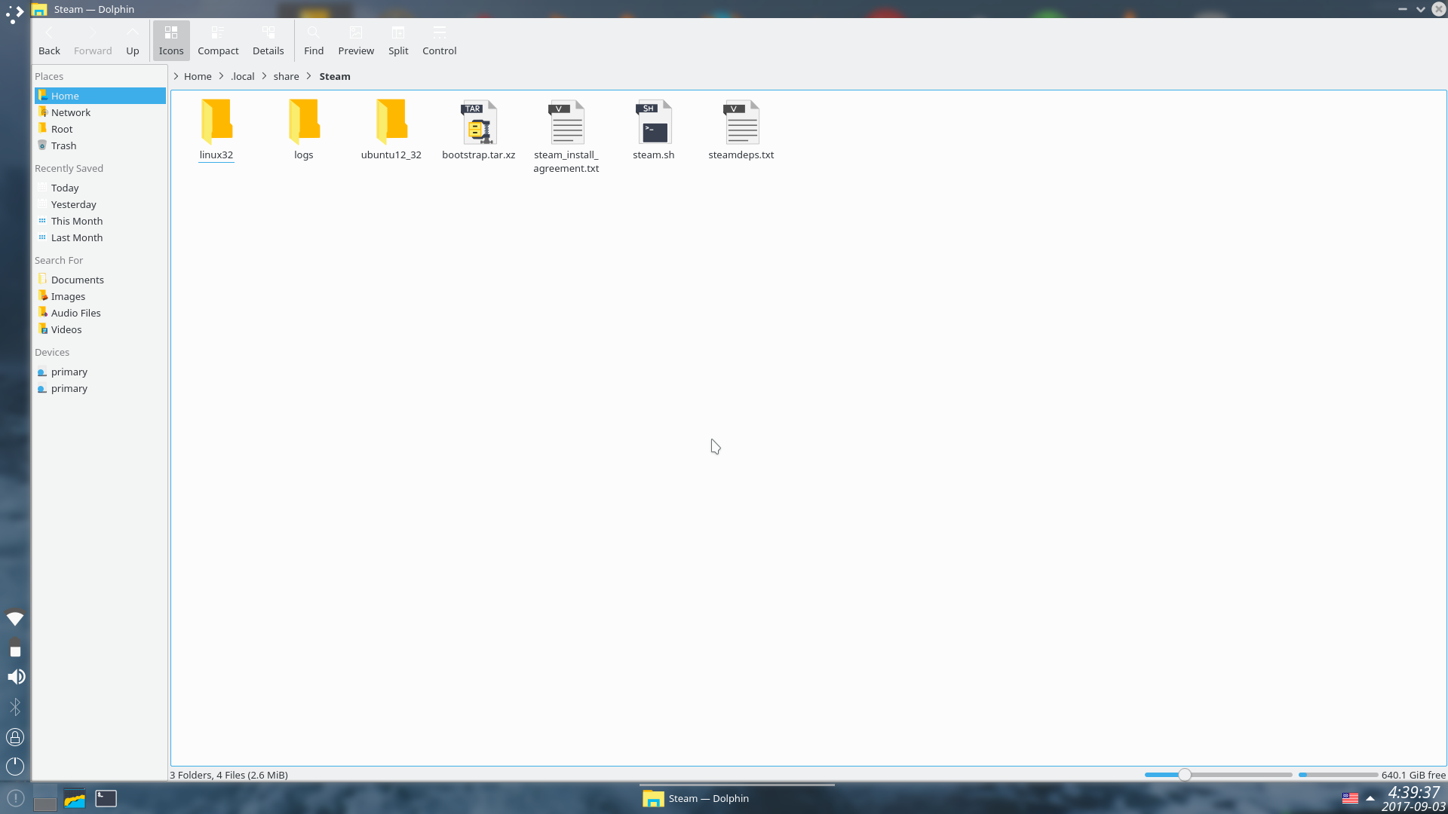Viewport: 1448px width, 814px height.
Task: Open the linux32 folder
Action: (216, 130)
